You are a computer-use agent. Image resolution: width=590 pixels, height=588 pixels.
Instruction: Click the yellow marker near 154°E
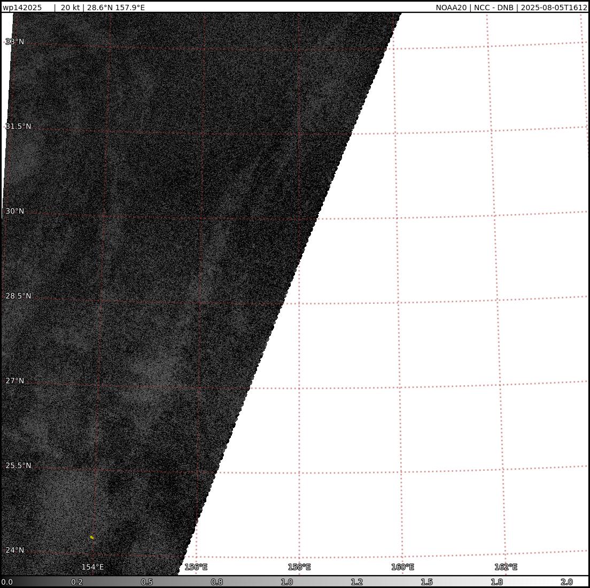point(92,537)
